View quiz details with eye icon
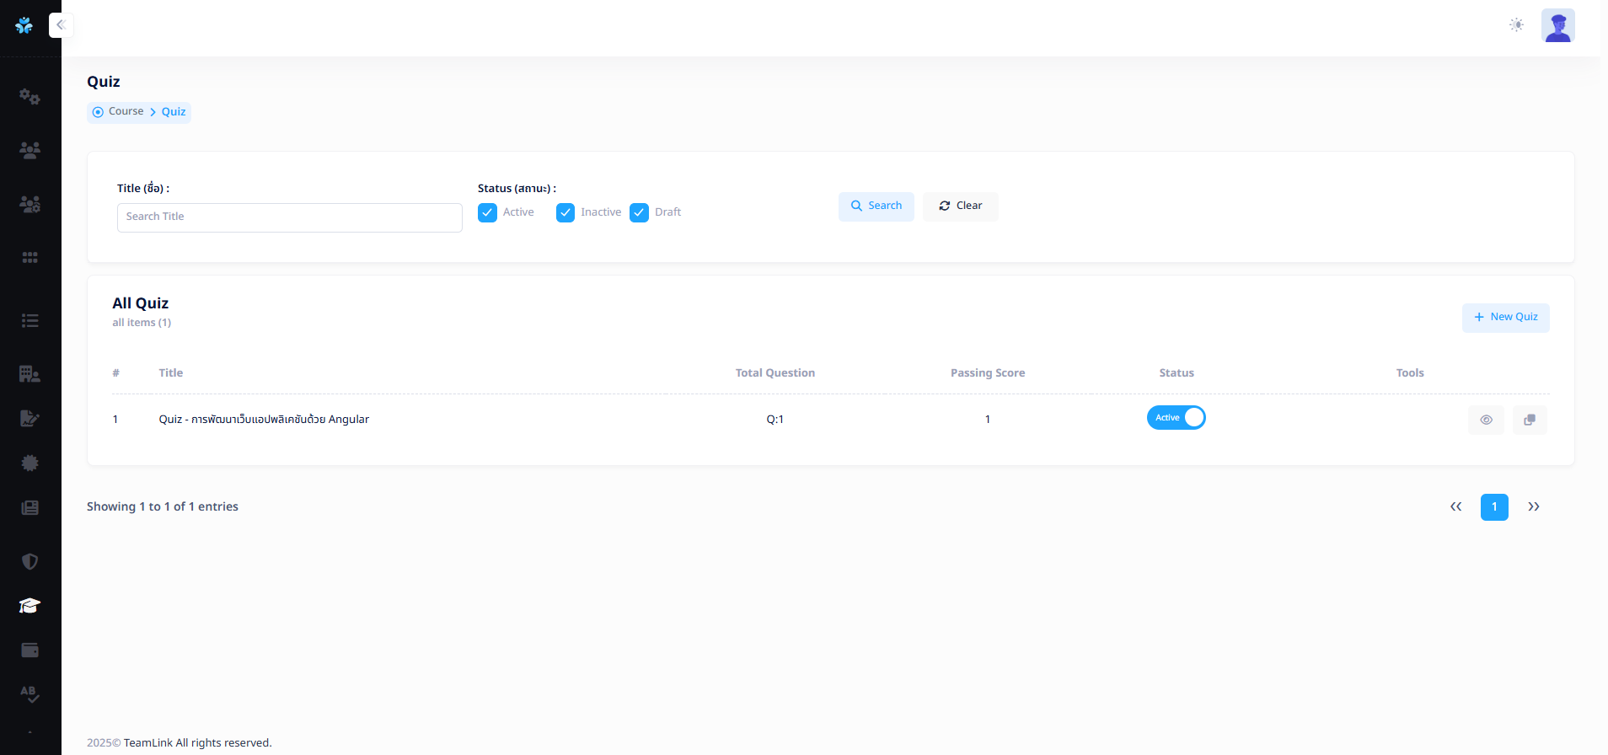 click(x=1486, y=420)
